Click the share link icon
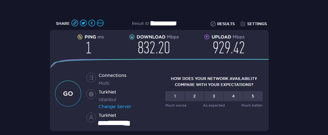 [x=75, y=23]
